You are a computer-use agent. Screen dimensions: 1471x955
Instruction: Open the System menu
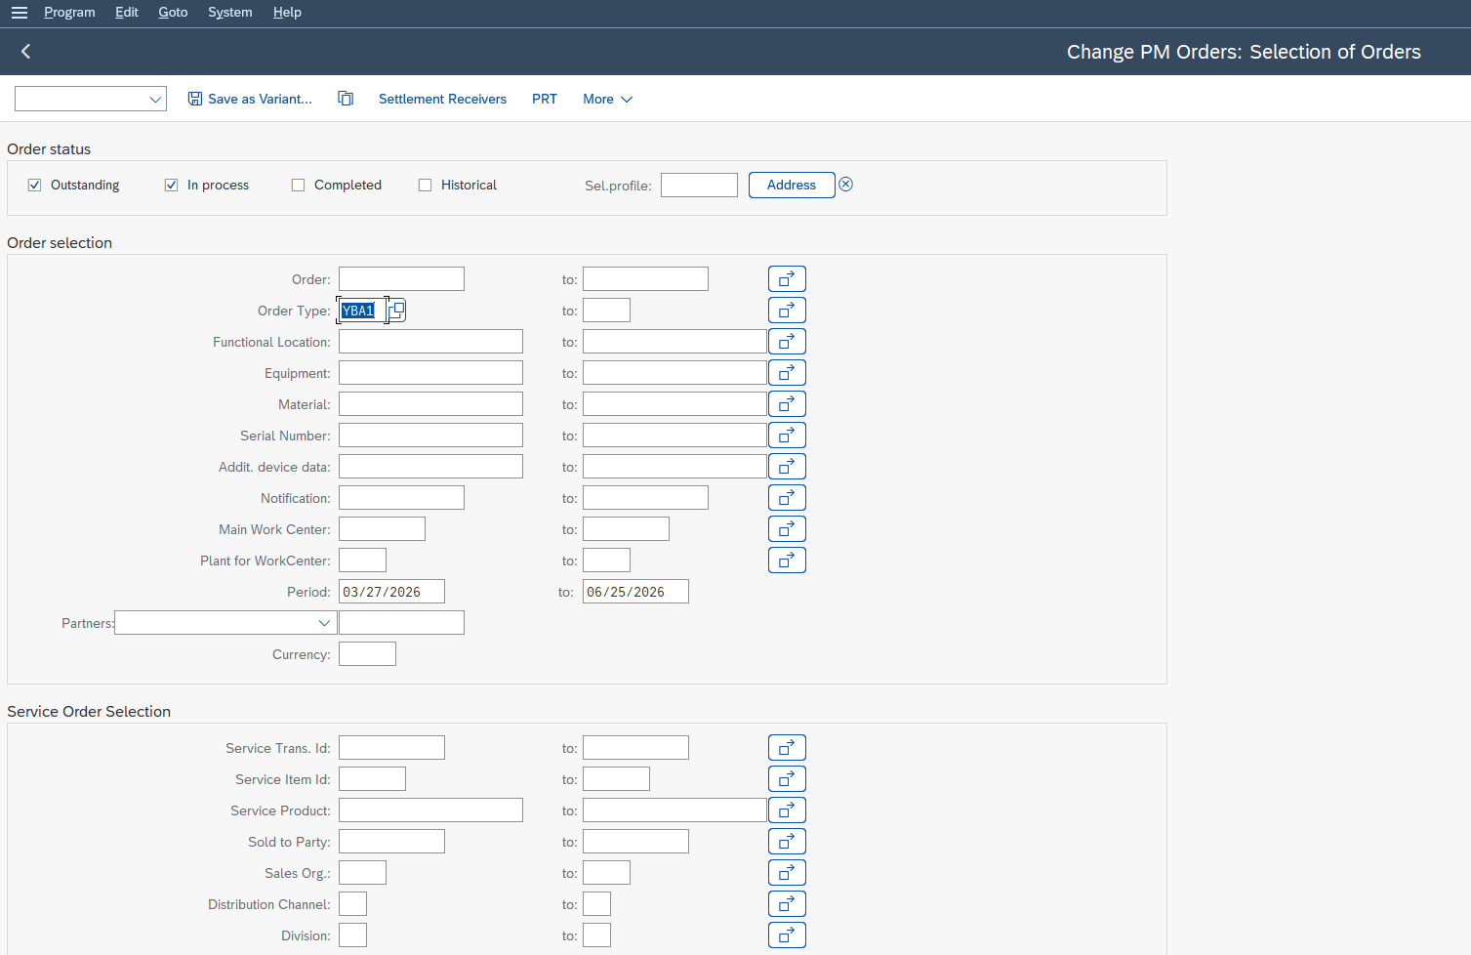click(230, 13)
